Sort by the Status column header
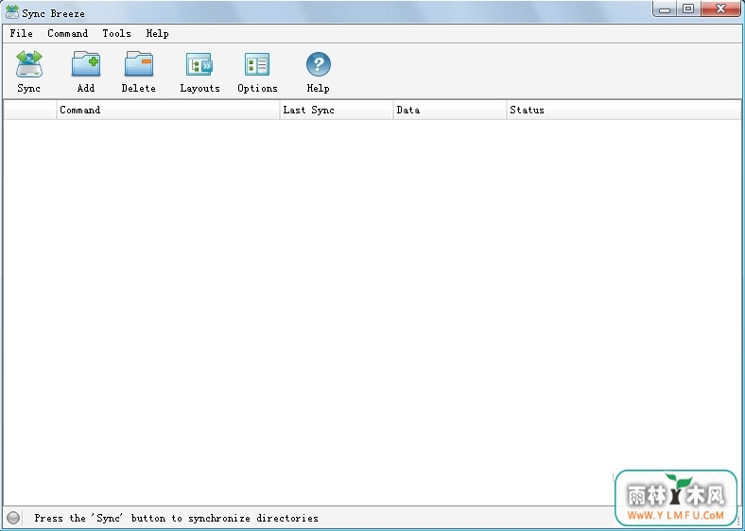The height and width of the screenshot is (531, 745). click(623, 110)
